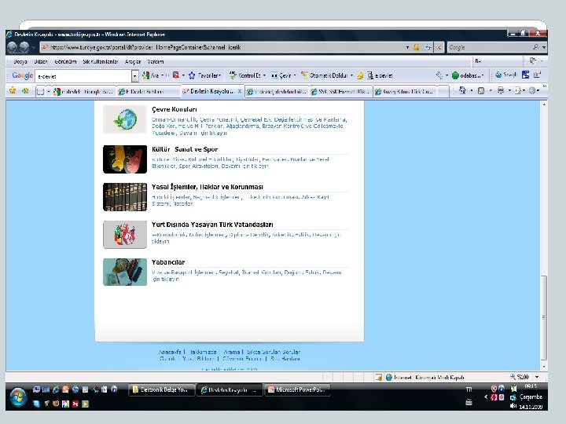This screenshot has width=566, height=424.
Task: Open Yasal İşlemler, Haklar ve Korunması heading
Action: (x=208, y=187)
